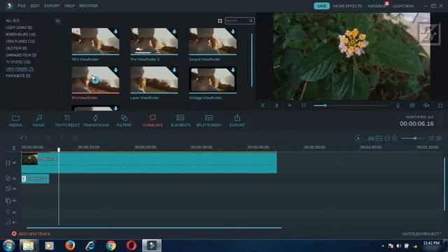Select the Old Film category
Screen dimensions: 448x252
(x=16, y=48)
